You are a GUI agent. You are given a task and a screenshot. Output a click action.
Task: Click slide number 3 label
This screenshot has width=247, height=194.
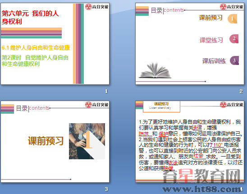(x=106, y=189)
